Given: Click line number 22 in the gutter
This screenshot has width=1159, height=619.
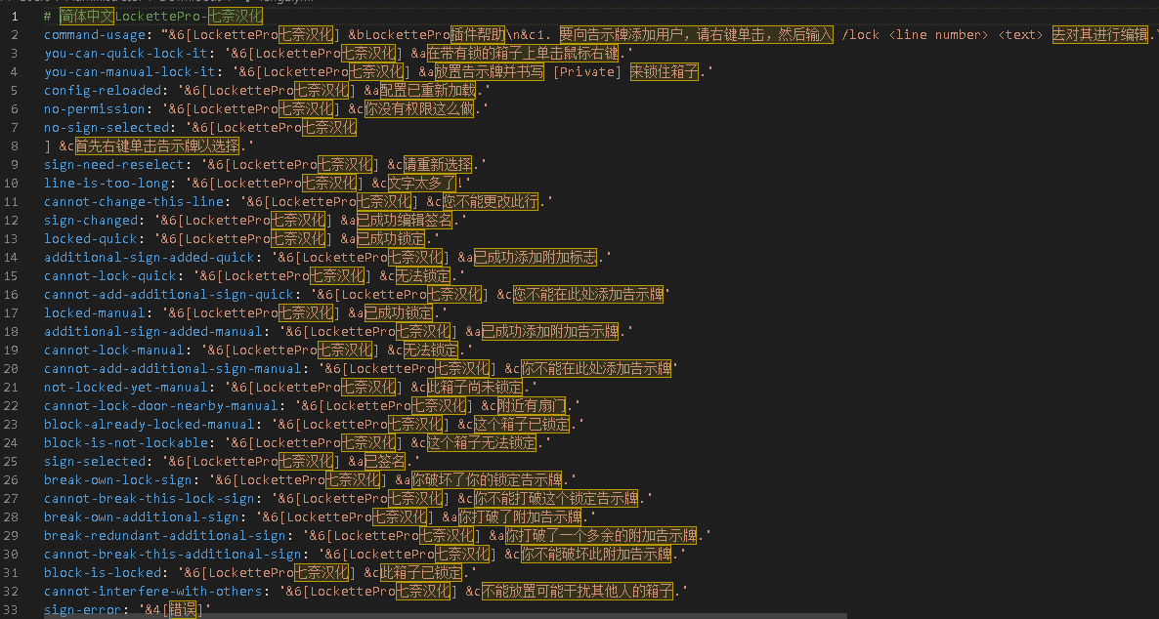Looking at the screenshot, I should point(11,405).
